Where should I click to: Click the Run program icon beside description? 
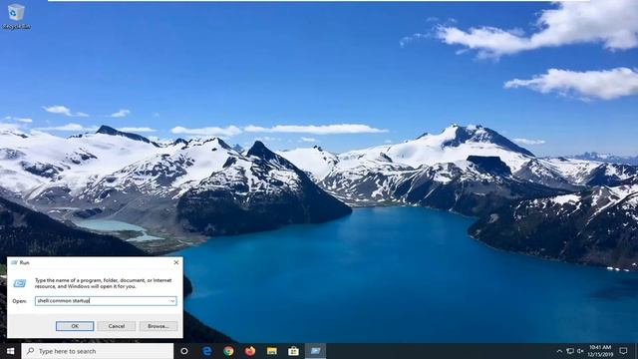[20, 283]
